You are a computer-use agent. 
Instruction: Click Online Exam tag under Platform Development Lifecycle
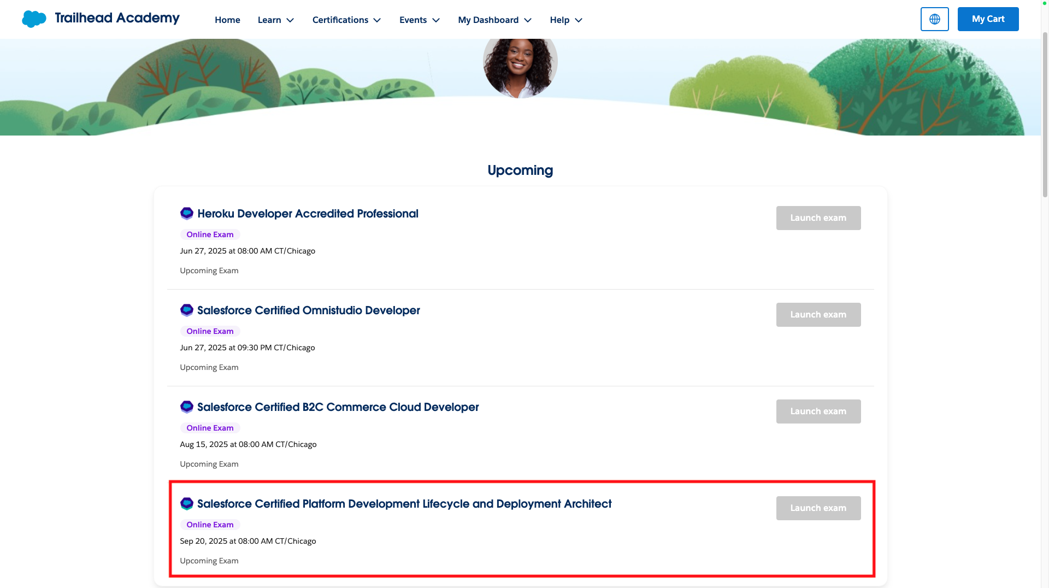coord(210,525)
